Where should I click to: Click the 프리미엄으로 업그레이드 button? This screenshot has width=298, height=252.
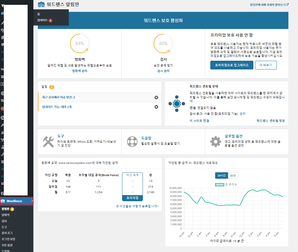point(232,65)
